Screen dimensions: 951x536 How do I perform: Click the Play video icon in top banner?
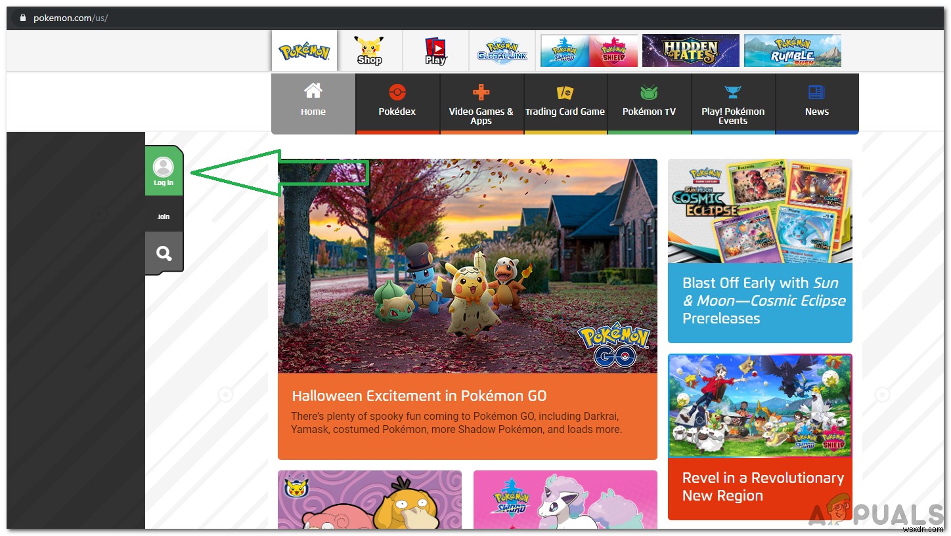(435, 50)
